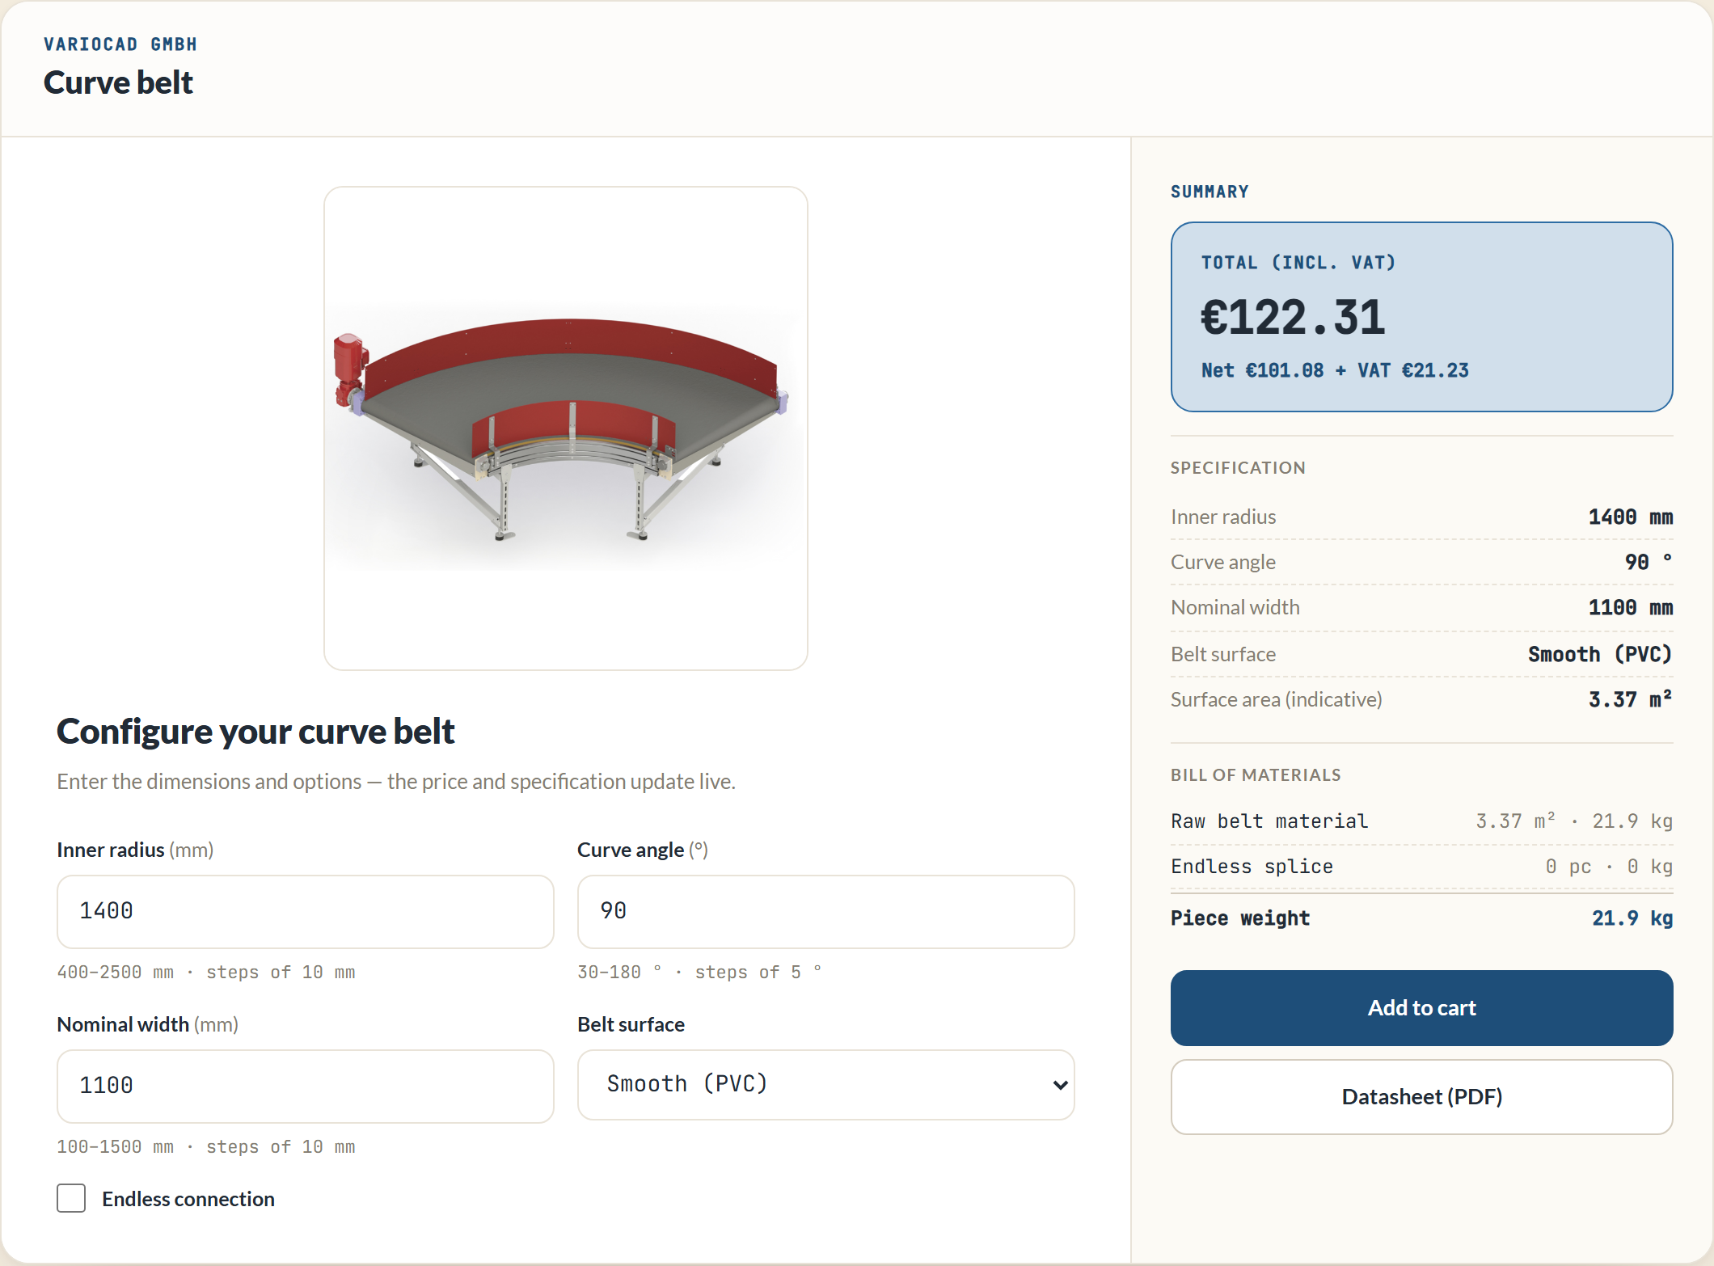Click the Configure your curve belt heading
Screen dimensions: 1714x1266
[255, 732]
